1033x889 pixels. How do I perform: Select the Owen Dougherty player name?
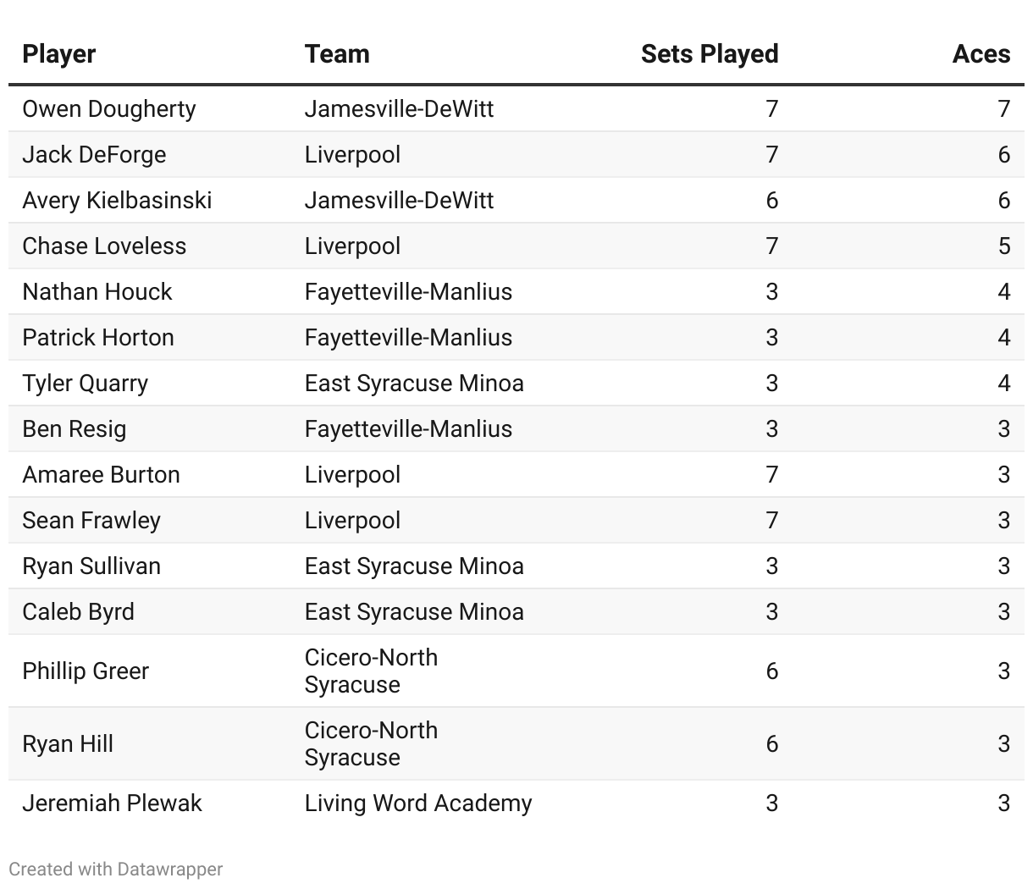[109, 109]
